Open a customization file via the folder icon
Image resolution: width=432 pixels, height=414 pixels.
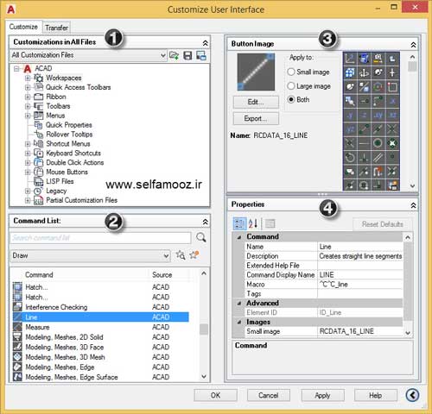[x=174, y=55]
